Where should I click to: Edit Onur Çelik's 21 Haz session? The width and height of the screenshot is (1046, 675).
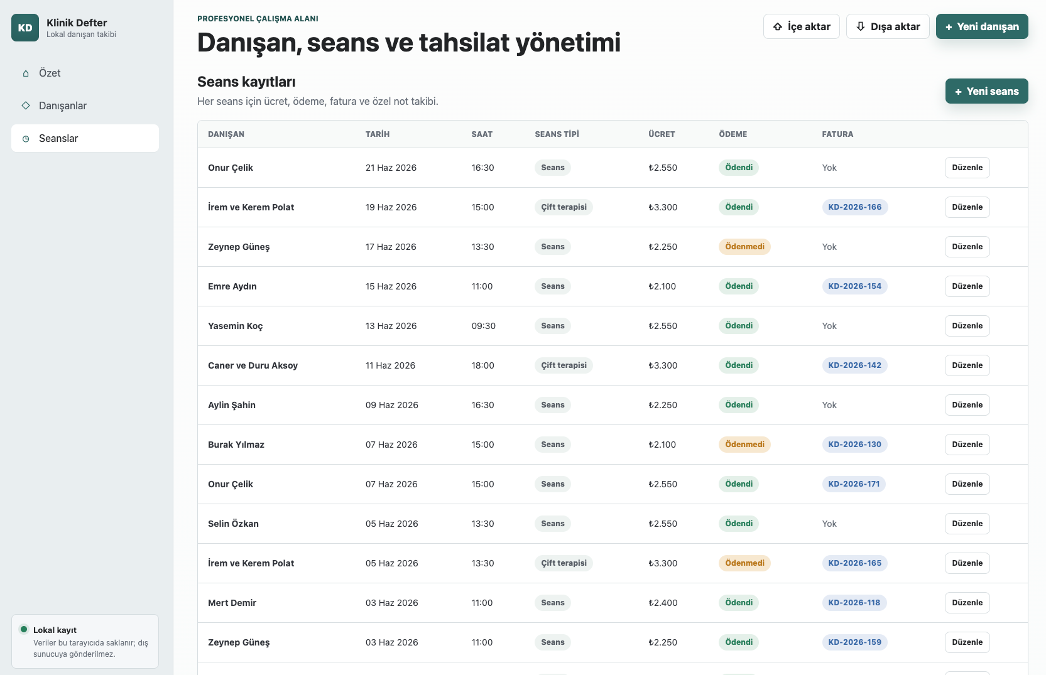click(967, 168)
